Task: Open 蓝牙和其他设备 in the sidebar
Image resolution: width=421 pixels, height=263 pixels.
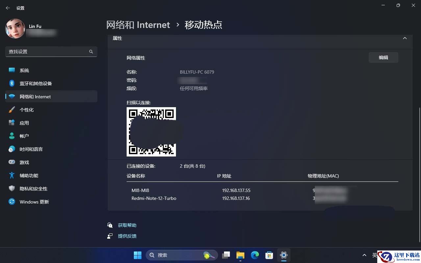Action: tap(51, 84)
